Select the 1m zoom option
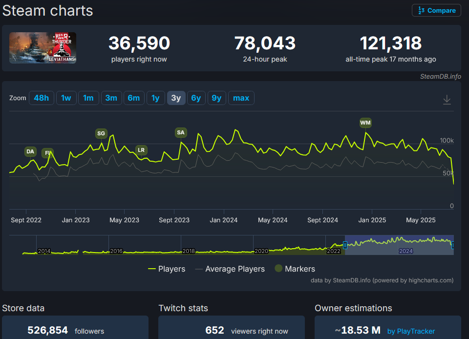This screenshot has width=469, height=339. (x=88, y=98)
